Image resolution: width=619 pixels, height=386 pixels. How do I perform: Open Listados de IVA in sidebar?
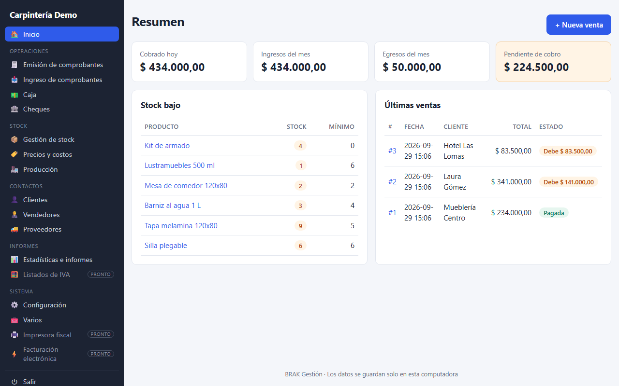(62, 275)
